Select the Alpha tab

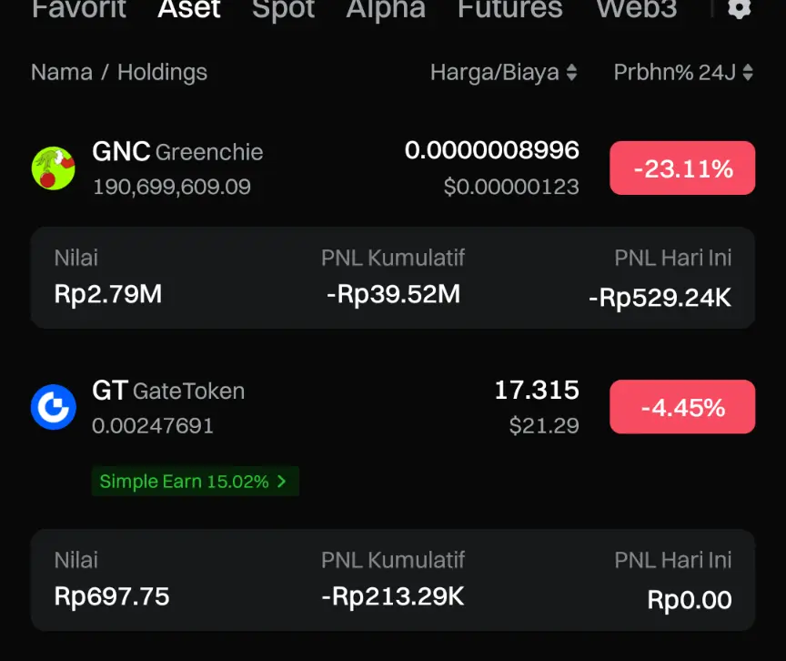pyautogui.click(x=386, y=8)
